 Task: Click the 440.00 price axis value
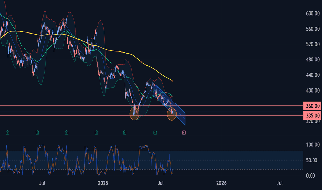pyautogui.click(x=313, y=75)
